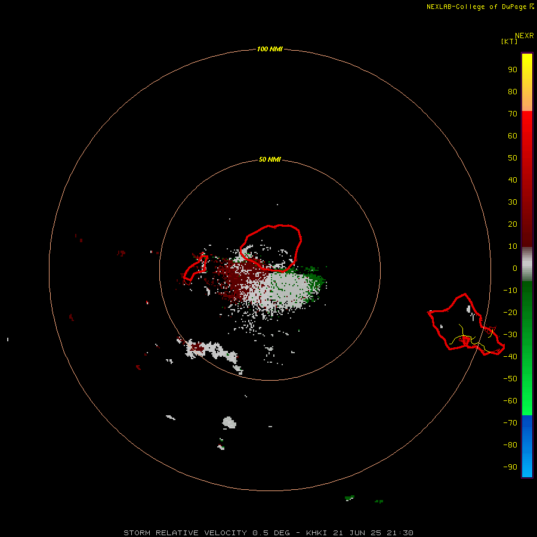The image size is (537, 537).
Task: Click the gray echo blob south of the rings
Action: click(230, 422)
